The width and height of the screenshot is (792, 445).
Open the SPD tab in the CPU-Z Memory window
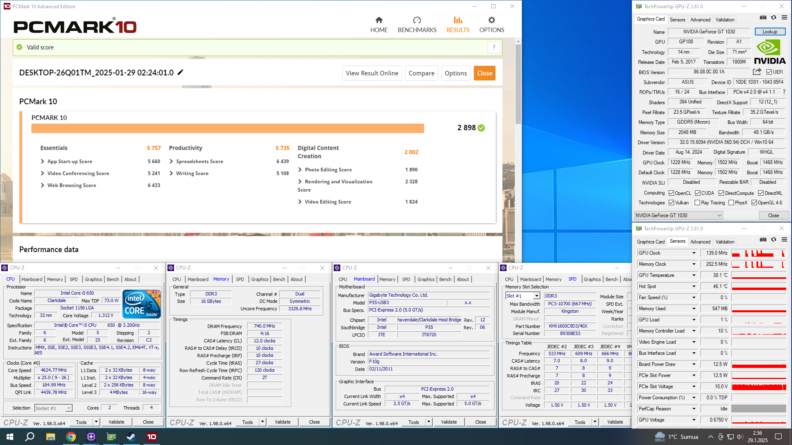pos(240,279)
